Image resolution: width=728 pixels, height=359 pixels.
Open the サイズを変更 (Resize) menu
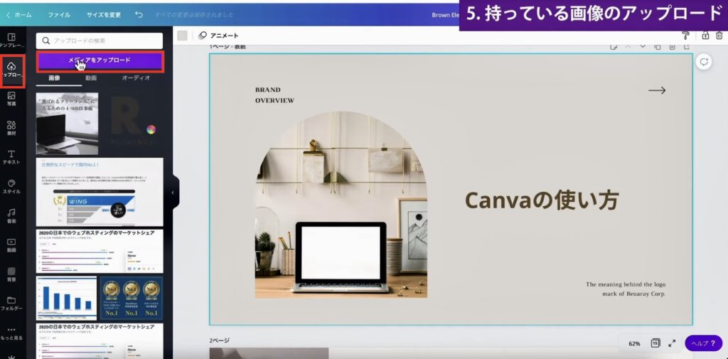pyautogui.click(x=104, y=15)
